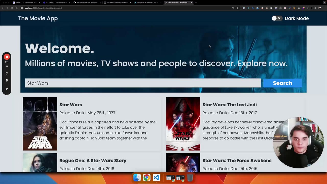Viewport: 327px width, 184px height.
Task: Stop the screen recording with red button
Action: click(7, 57)
